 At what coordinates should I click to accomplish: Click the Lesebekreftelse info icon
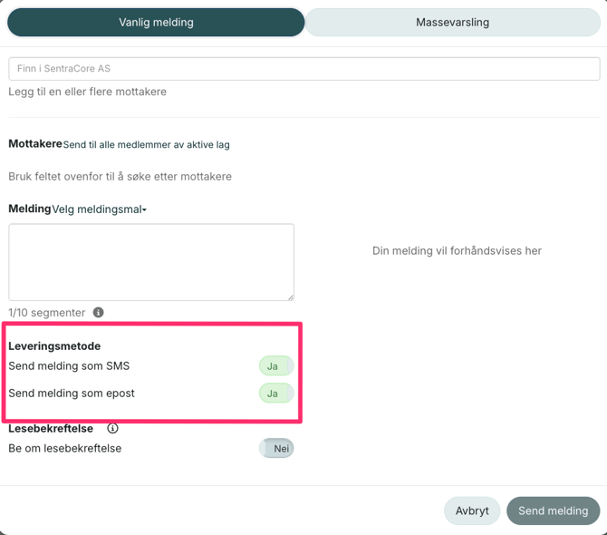click(112, 428)
